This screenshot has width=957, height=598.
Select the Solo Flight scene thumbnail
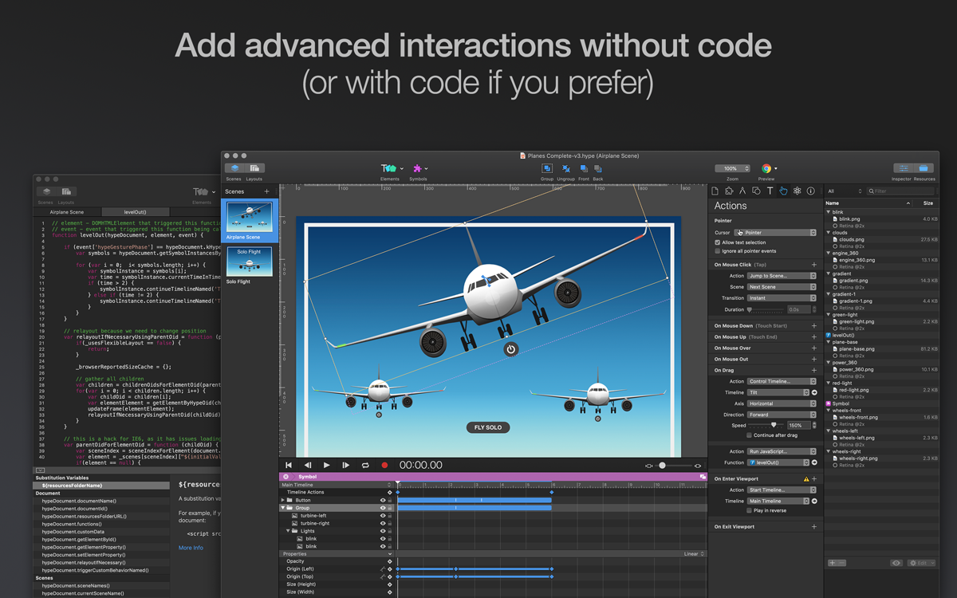(x=249, y=262)
